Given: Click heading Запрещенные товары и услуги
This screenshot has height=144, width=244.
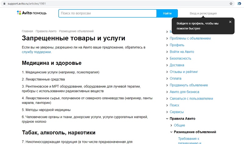Looking at the screenshot, I should pos(74,38).
